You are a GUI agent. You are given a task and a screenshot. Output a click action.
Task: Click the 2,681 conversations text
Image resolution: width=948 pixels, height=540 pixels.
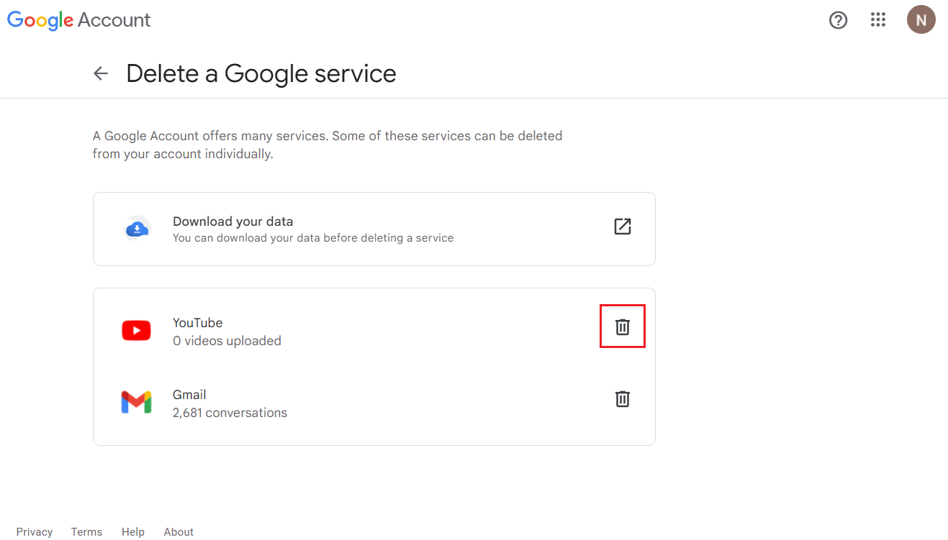(230, 413)
